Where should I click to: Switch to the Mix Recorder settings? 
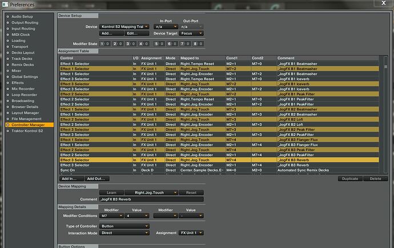(23, 88)
